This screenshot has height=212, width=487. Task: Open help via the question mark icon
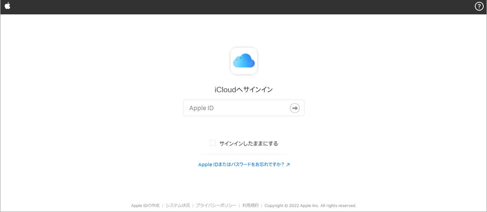click(x=479, y=6)
